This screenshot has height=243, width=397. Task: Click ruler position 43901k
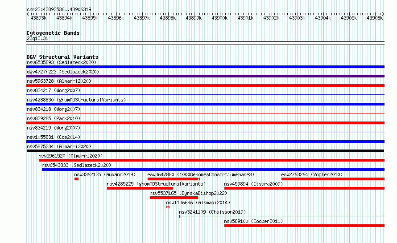pyautogui.click(x=245, y=18)
